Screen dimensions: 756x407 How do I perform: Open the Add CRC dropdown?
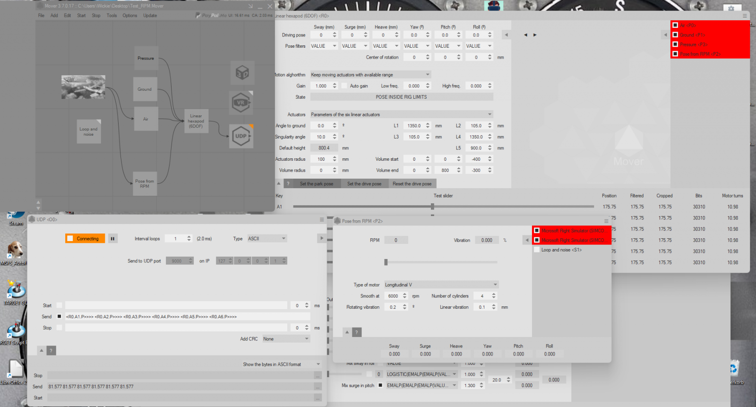[286, 339]
